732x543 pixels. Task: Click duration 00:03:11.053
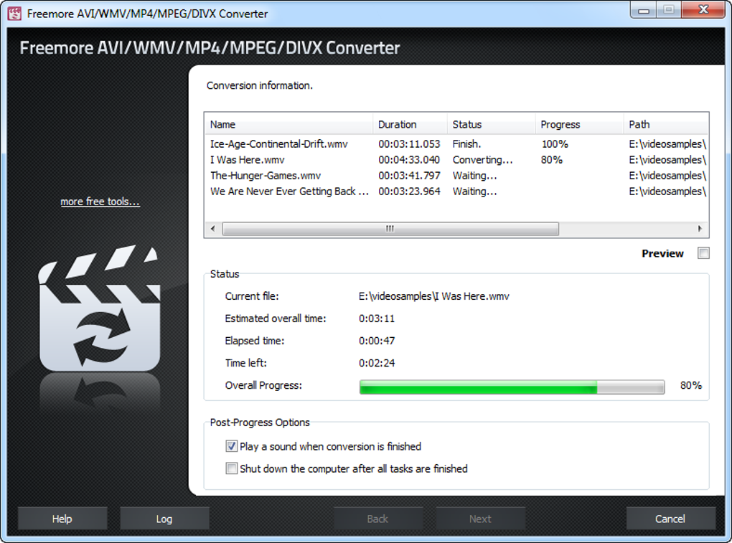(409, 144)
